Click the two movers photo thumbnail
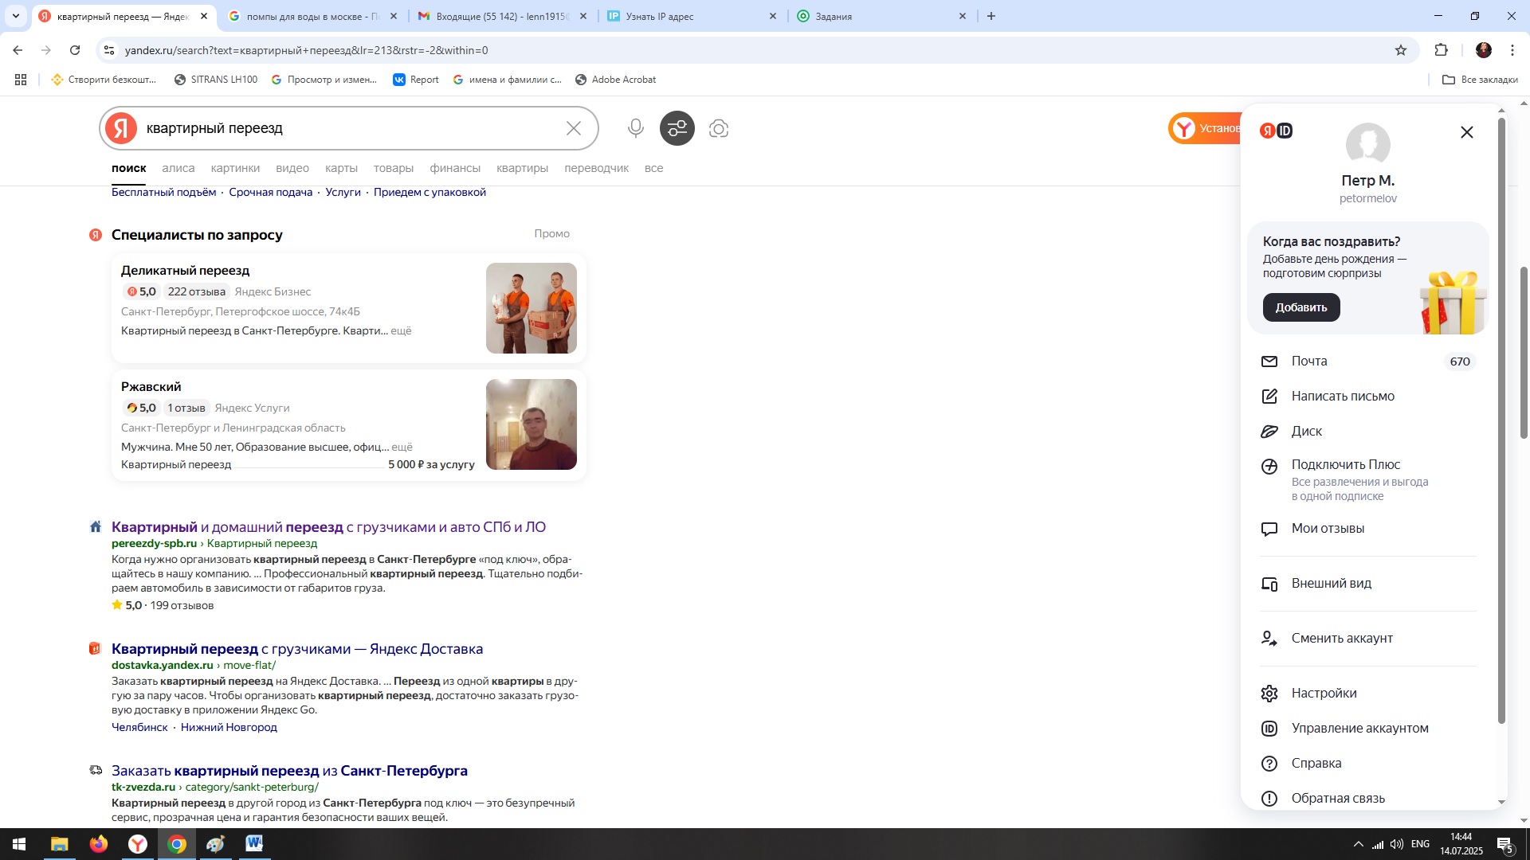 tap(532, 308)
